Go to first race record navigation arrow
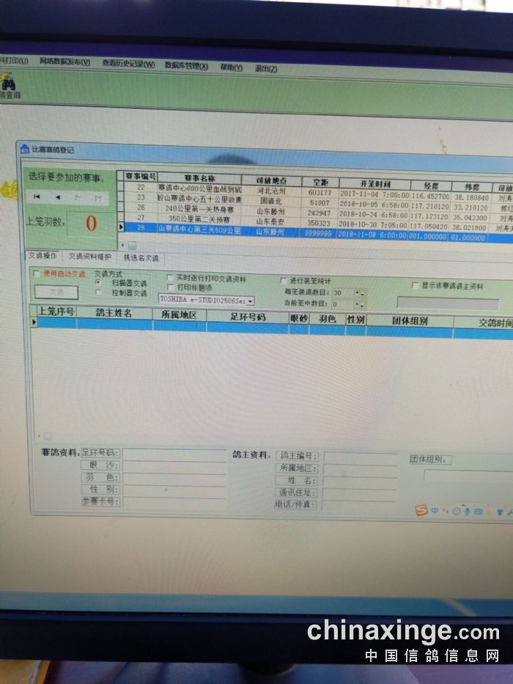 [37, 197]
